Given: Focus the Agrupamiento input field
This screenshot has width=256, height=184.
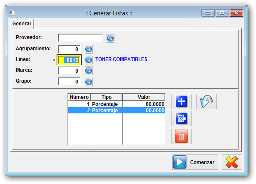Looking at the screenshot, I should (69, 49).
